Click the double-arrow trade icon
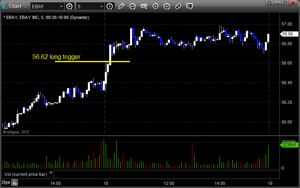 (178, 6)
